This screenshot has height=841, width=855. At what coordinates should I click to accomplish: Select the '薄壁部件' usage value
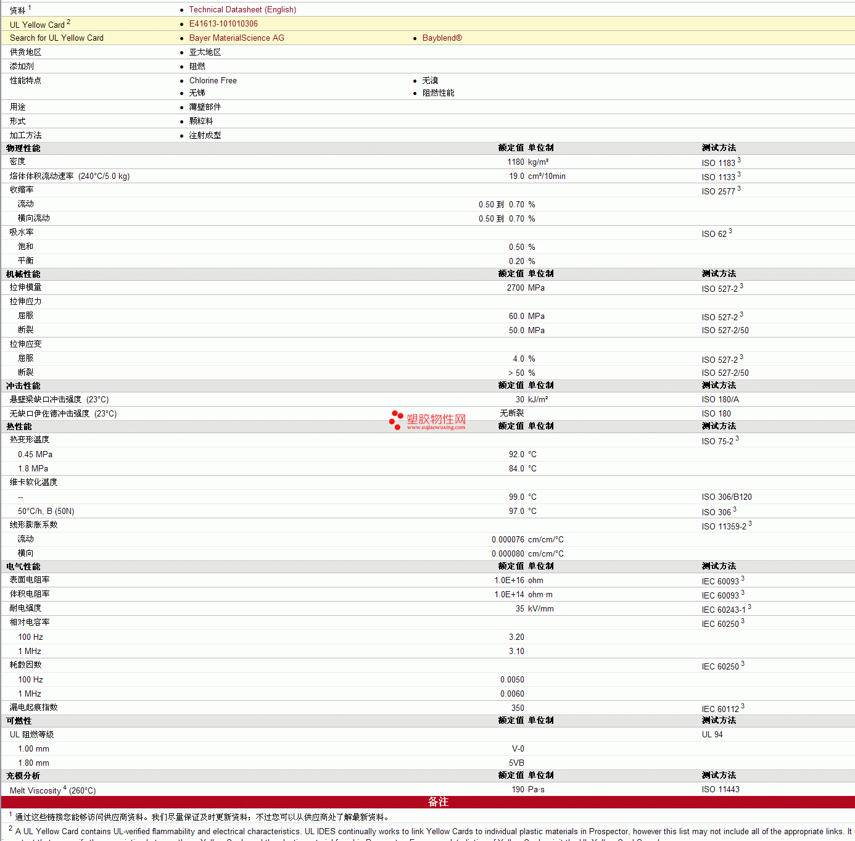(x=205, y=107)
